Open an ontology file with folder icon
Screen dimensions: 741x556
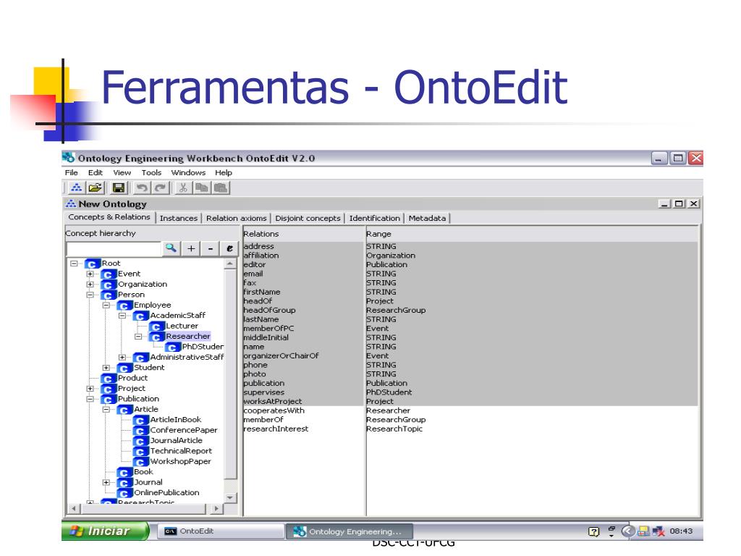(95, 188)
